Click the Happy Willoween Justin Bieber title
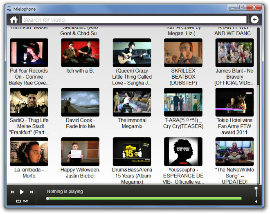The image size is (270, 214). tap(80, 173)
